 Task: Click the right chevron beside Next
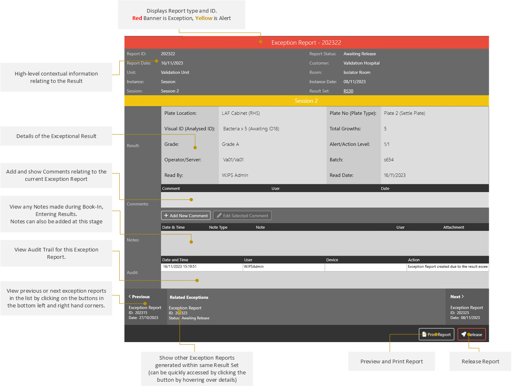coord(462,296)
